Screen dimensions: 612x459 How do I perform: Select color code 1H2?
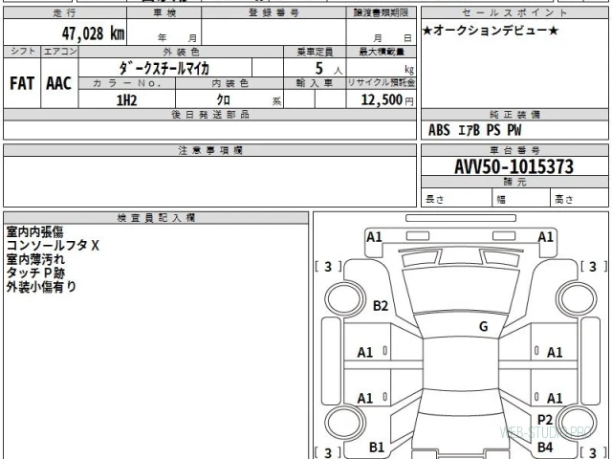127,100
